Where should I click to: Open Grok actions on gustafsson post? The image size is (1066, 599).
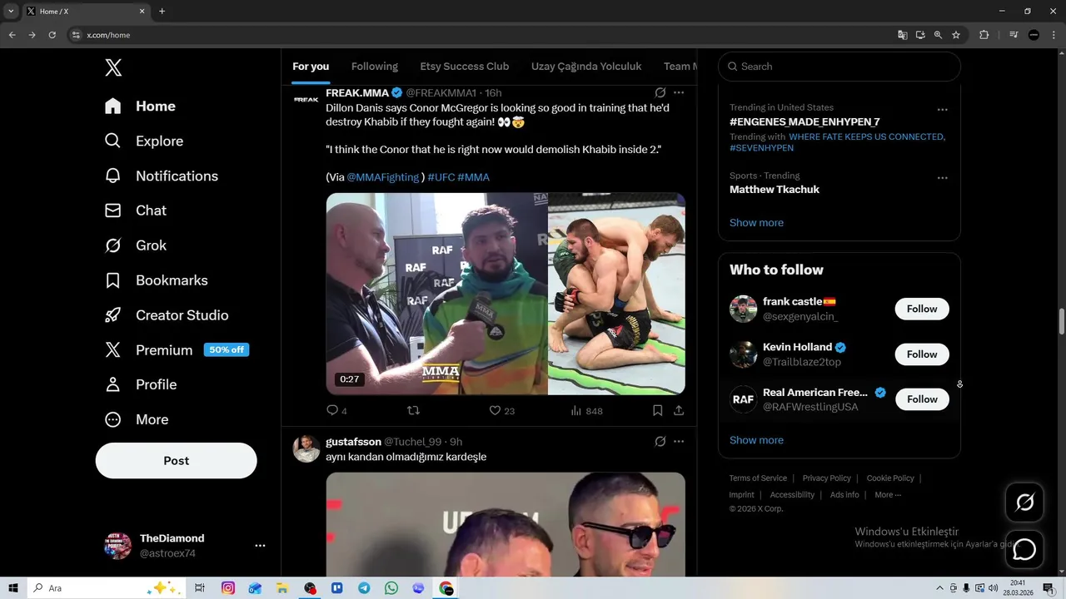coord(660,442)
